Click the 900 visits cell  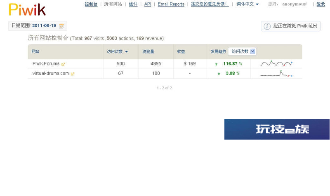point(120,64)
